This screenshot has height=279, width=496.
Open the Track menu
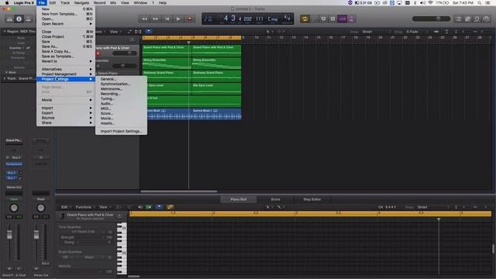pyautogui.click(x=65, y=3)
